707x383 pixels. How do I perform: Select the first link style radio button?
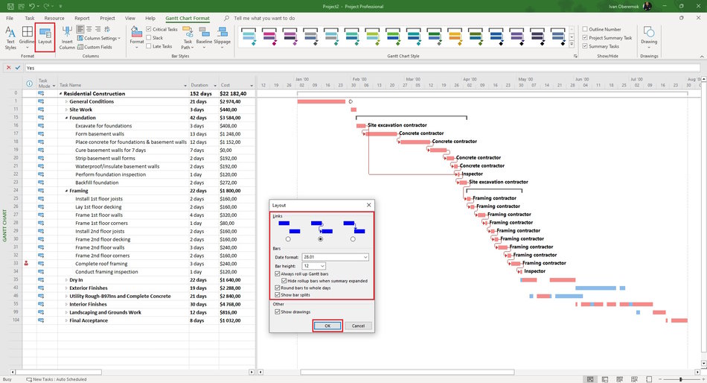(288, 239)
